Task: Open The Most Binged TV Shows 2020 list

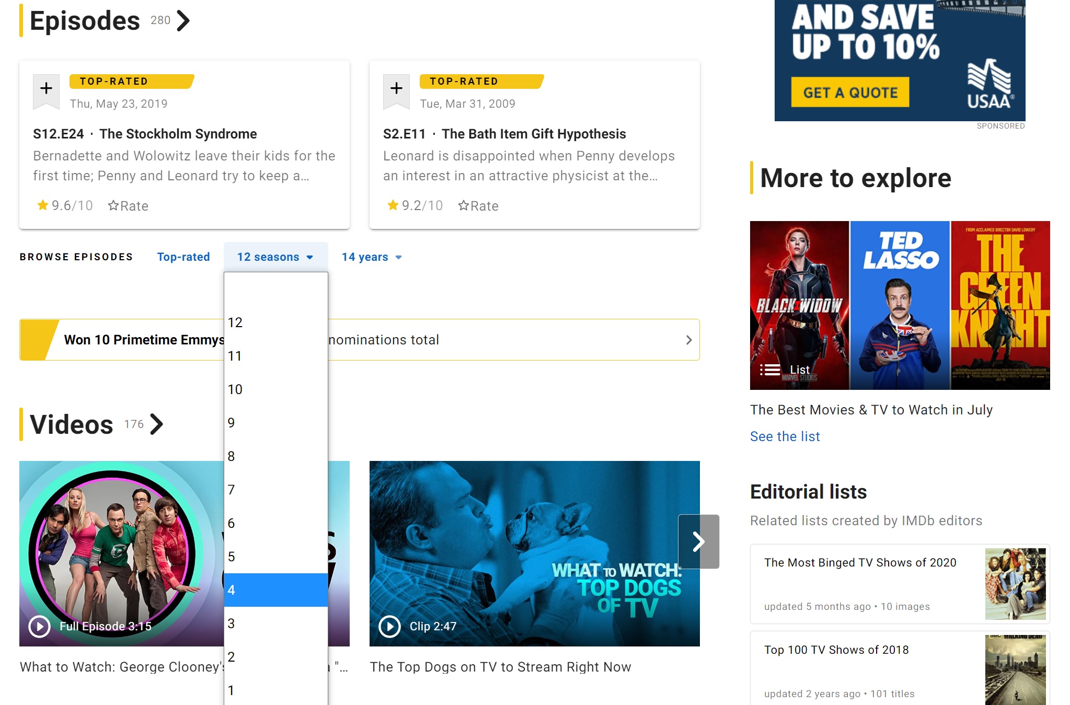Action: [x=860, y=563]
